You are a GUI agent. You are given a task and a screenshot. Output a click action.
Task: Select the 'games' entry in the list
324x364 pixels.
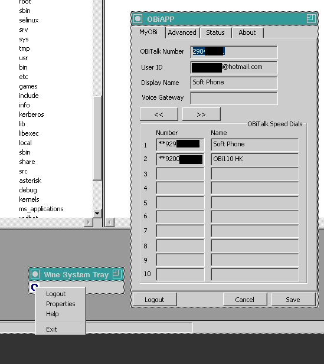click(28, 86)
